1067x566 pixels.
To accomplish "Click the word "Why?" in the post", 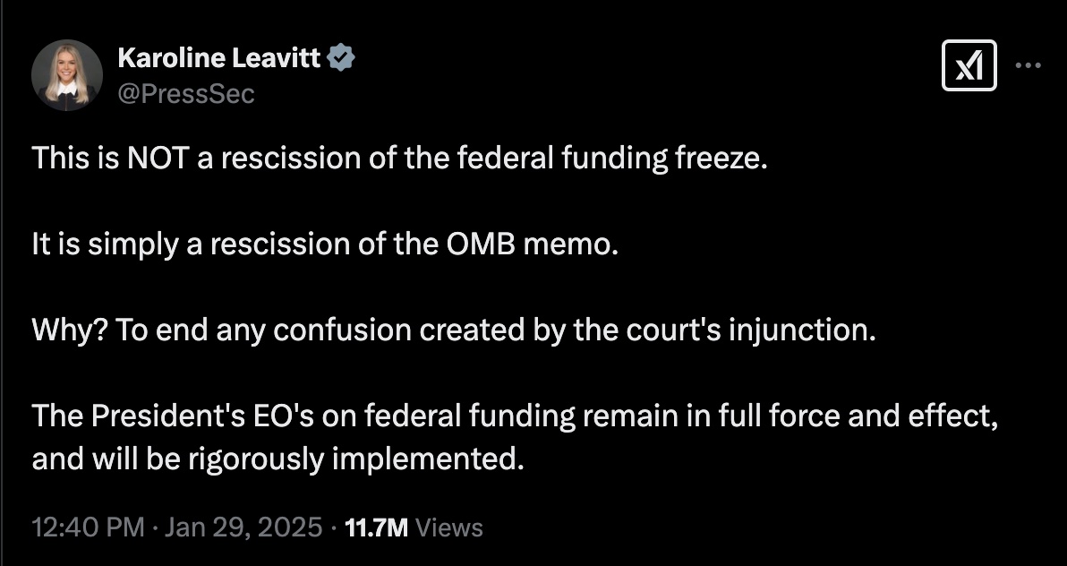I will (x=59, y=330).
